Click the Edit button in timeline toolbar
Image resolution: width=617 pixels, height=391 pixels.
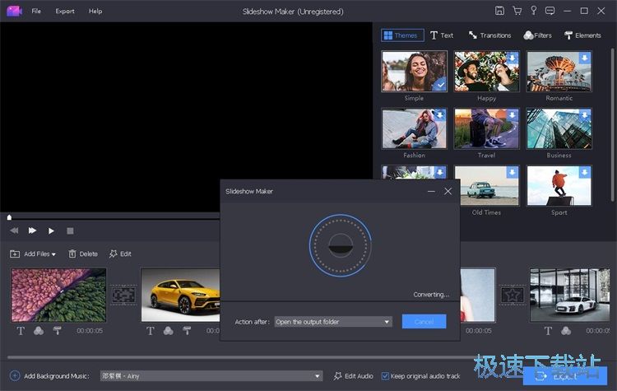click(x=120, y=254)
